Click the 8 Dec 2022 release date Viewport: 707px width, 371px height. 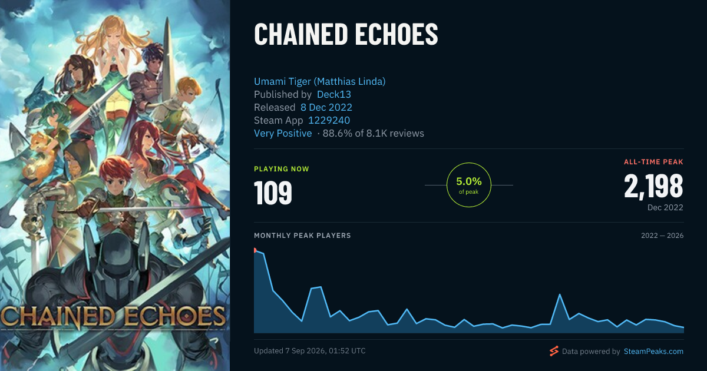pyautogui.click(x=326, y=107)
